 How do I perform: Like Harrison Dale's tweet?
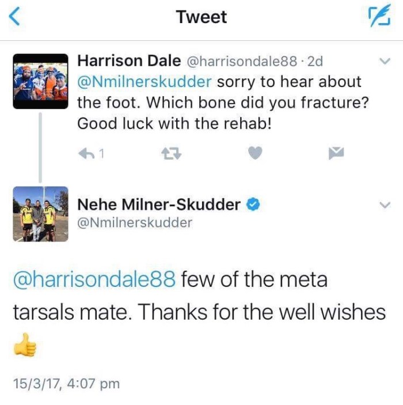[256, 153]
